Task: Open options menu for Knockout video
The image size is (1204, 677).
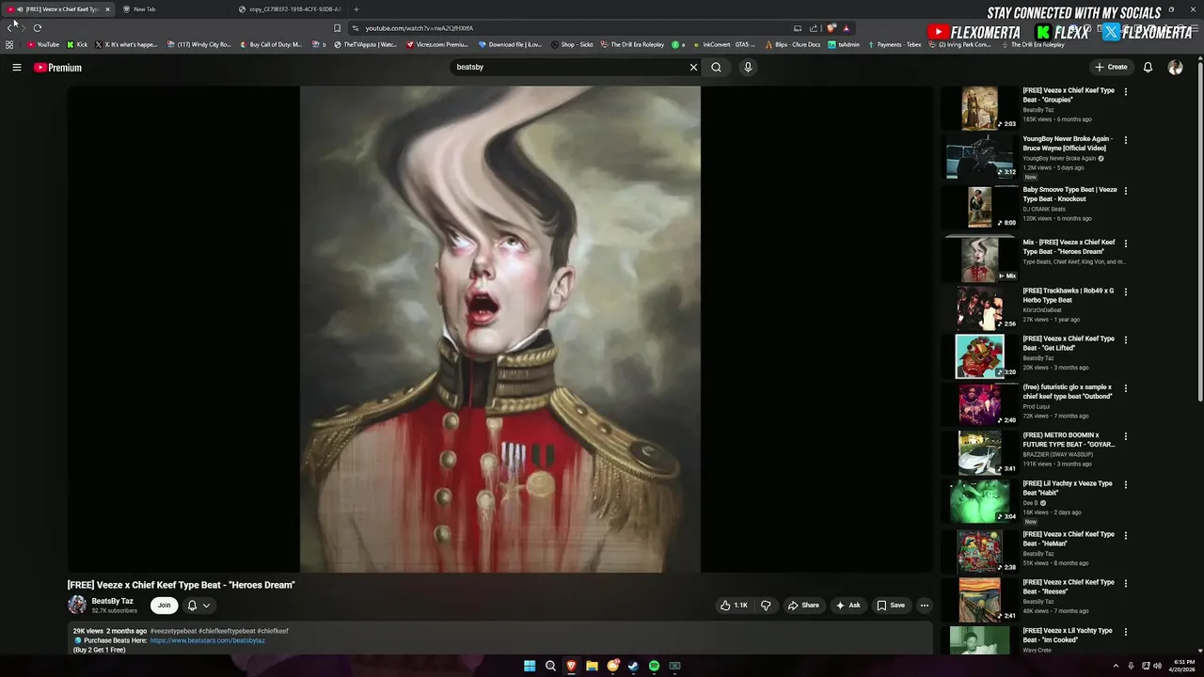Action: 1126,191
